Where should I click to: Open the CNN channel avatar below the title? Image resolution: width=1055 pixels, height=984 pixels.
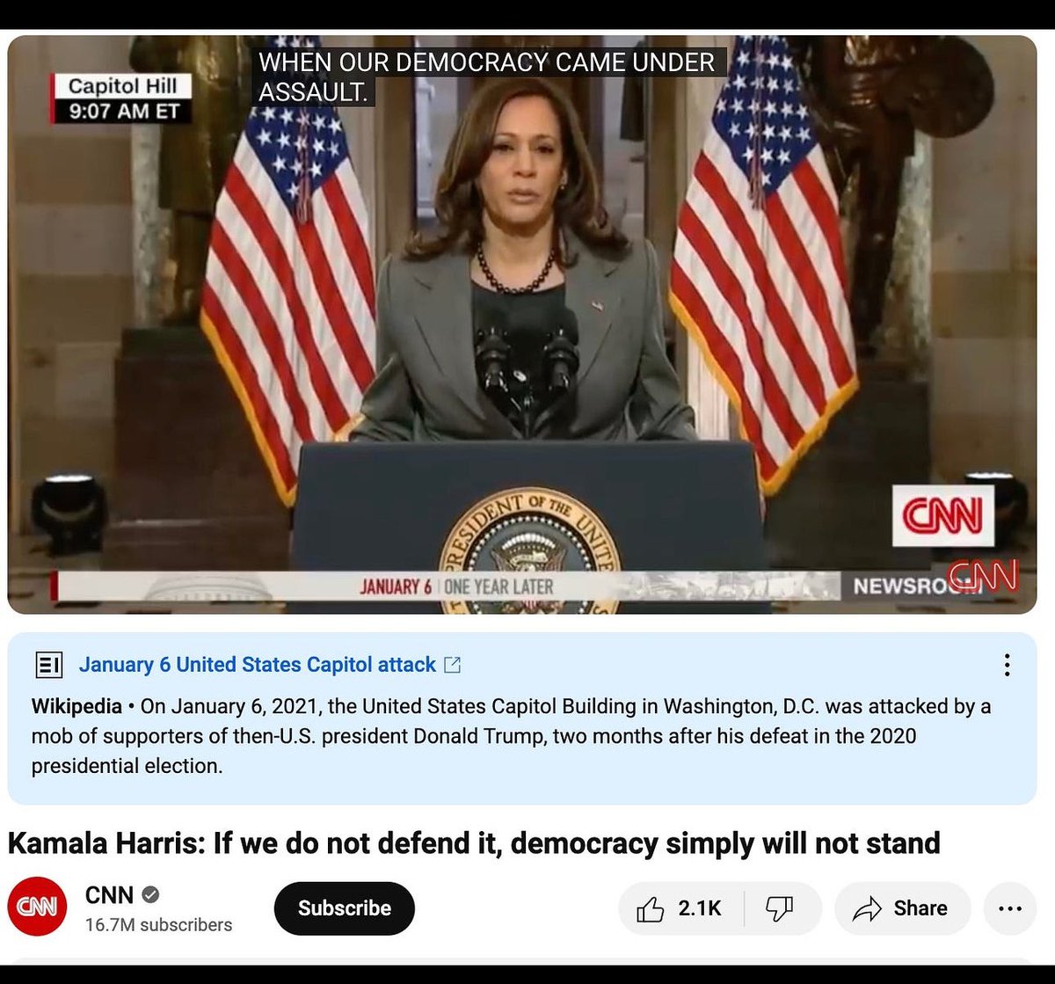[x=38, y=907]
